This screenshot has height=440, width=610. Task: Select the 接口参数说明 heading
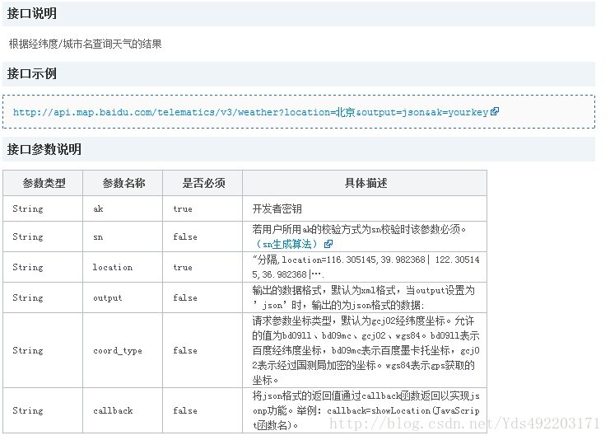click(x=44, y=149)
